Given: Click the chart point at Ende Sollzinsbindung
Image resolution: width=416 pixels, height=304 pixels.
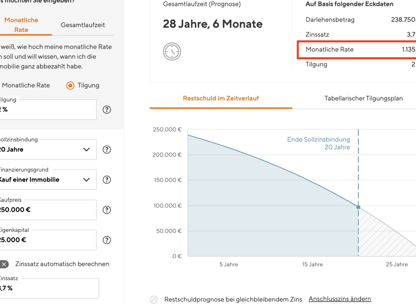Looking at the screenshot, I should click(x=358, y=207).
